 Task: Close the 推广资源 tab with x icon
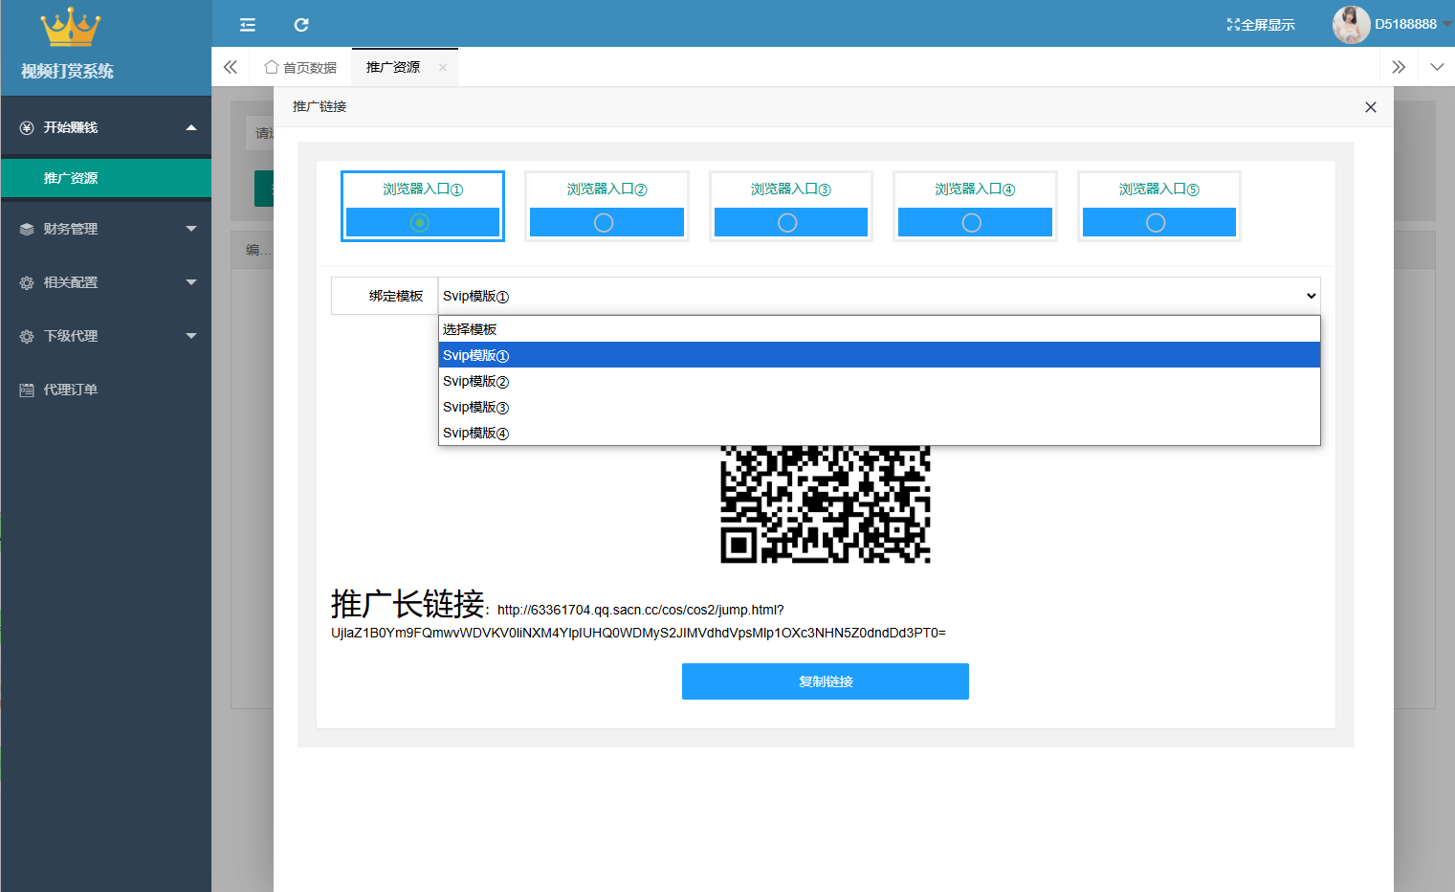443,67
